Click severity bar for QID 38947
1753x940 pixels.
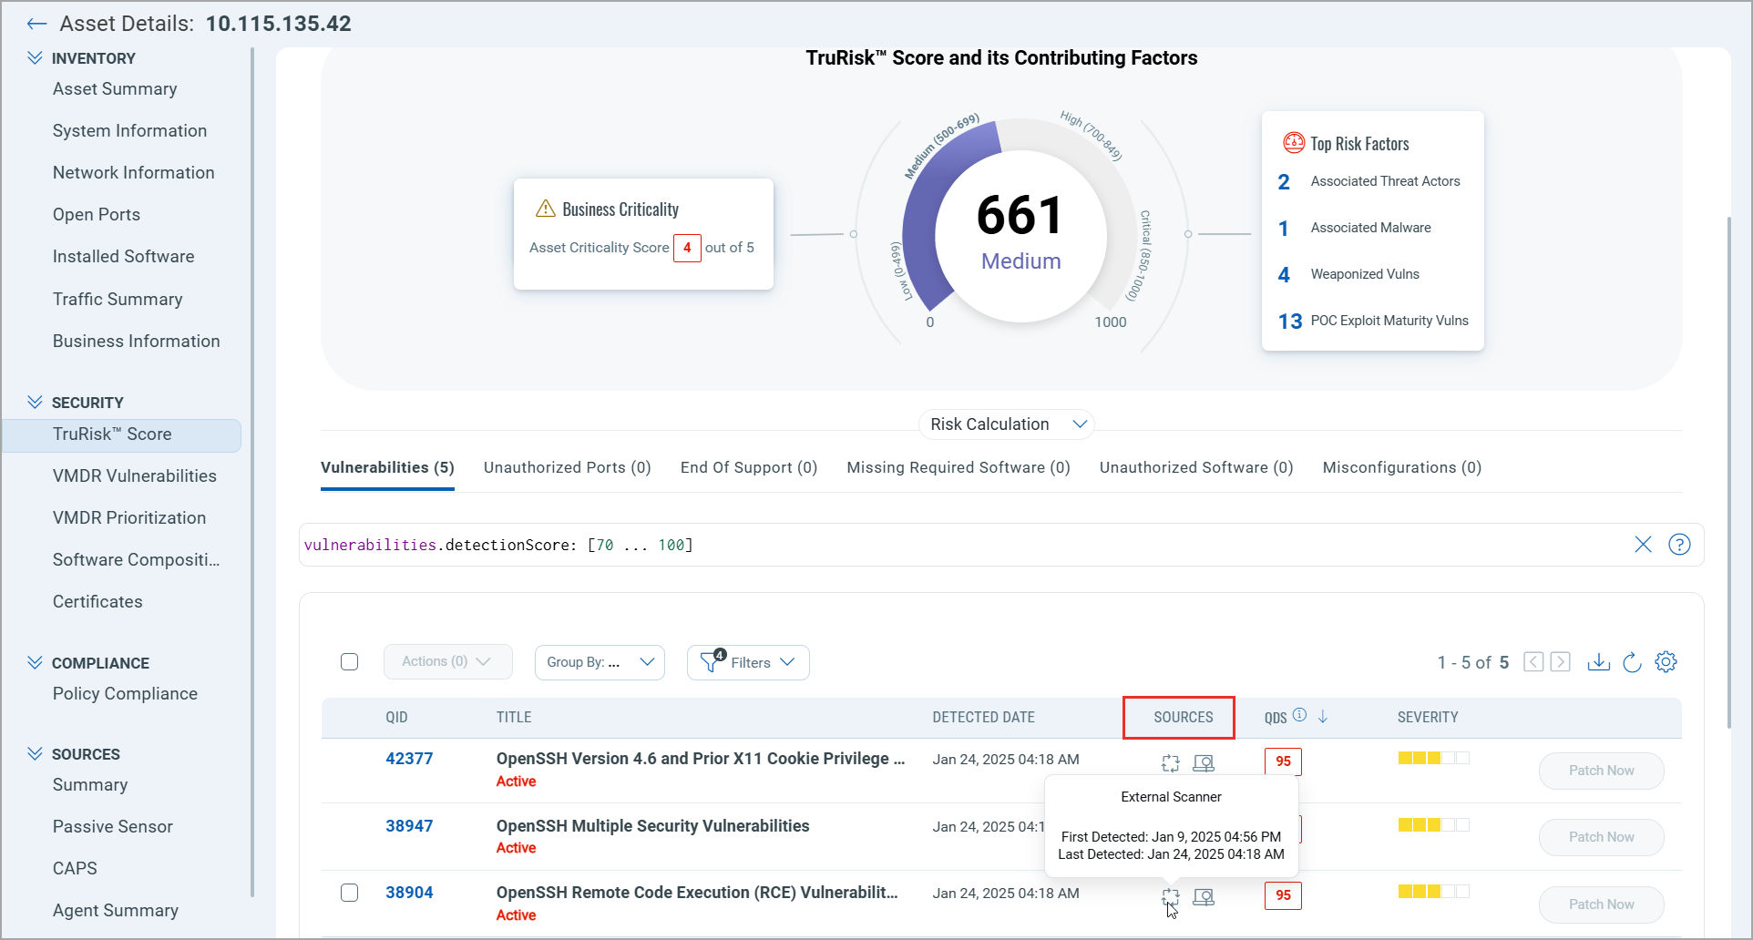point(1433,825)
